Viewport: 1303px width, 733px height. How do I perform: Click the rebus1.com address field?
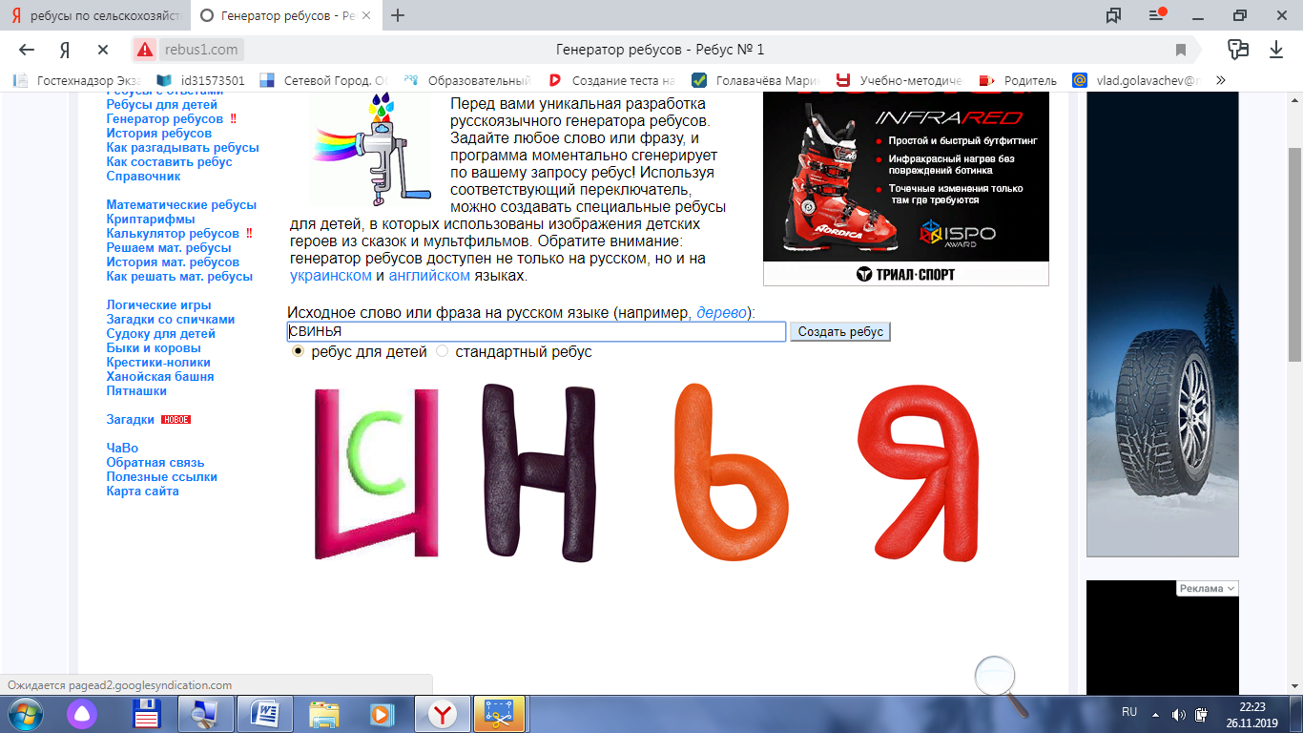pos(201,50)
